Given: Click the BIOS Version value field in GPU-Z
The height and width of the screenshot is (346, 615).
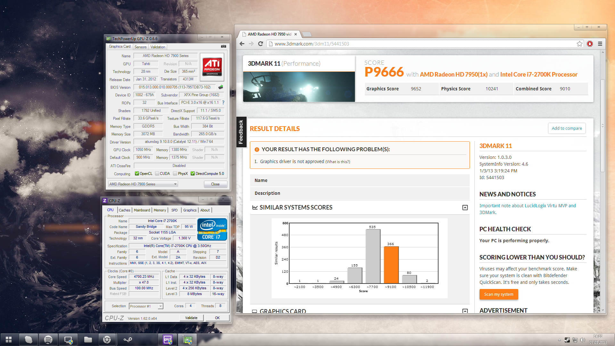Looking at the screenshot, I should coord(175,87).
